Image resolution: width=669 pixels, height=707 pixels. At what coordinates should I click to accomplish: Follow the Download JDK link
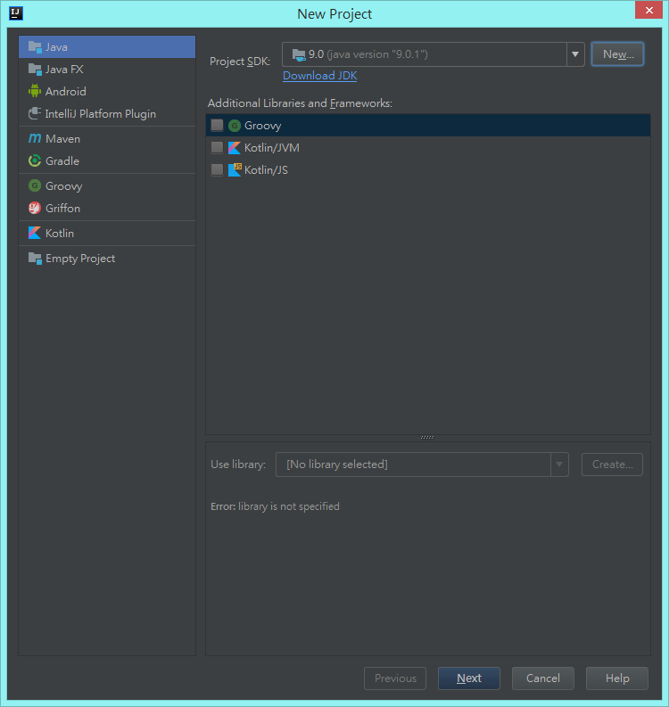(x=320, y=75)
